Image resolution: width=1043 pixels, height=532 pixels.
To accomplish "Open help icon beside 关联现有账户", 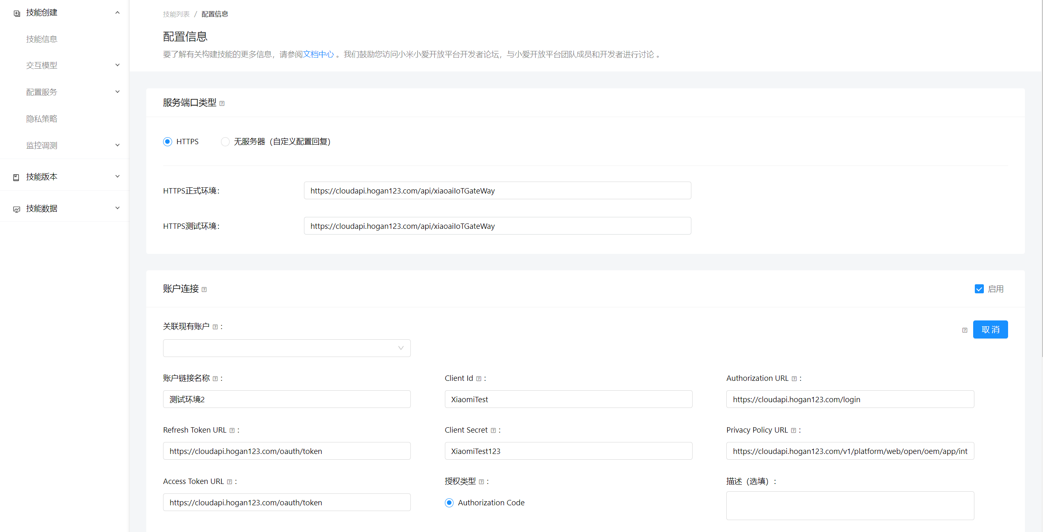I will tap(215, 327).
